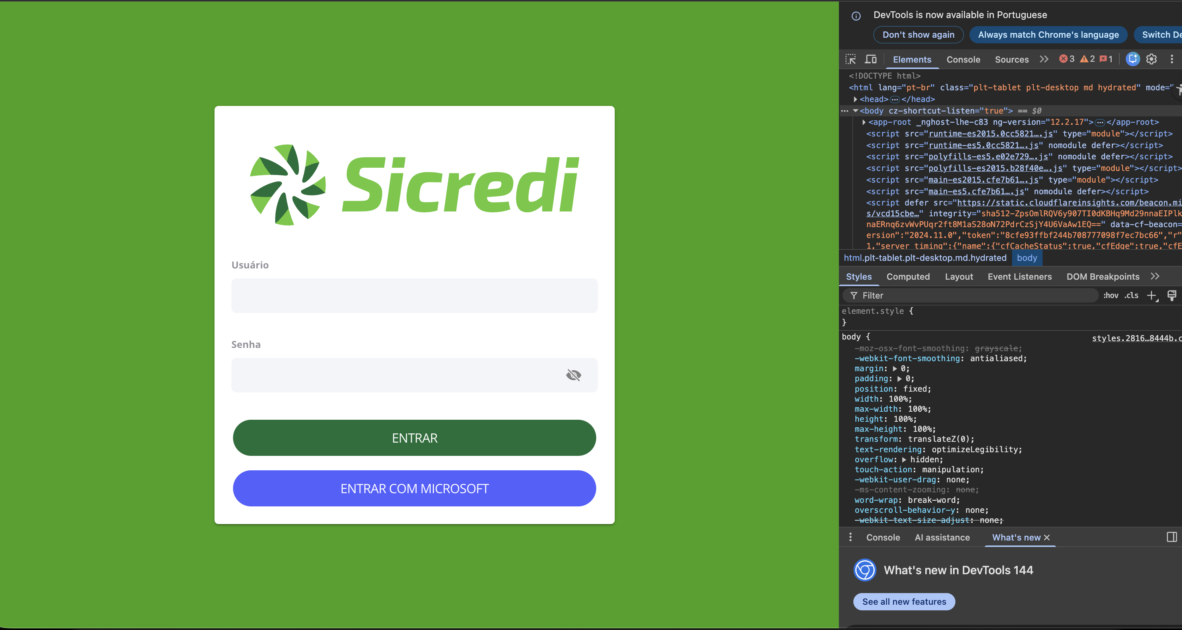The width and height of the screenshot is (1182, 630).
Task: Focus the Senha password field
Action: [x=414, y=375]
